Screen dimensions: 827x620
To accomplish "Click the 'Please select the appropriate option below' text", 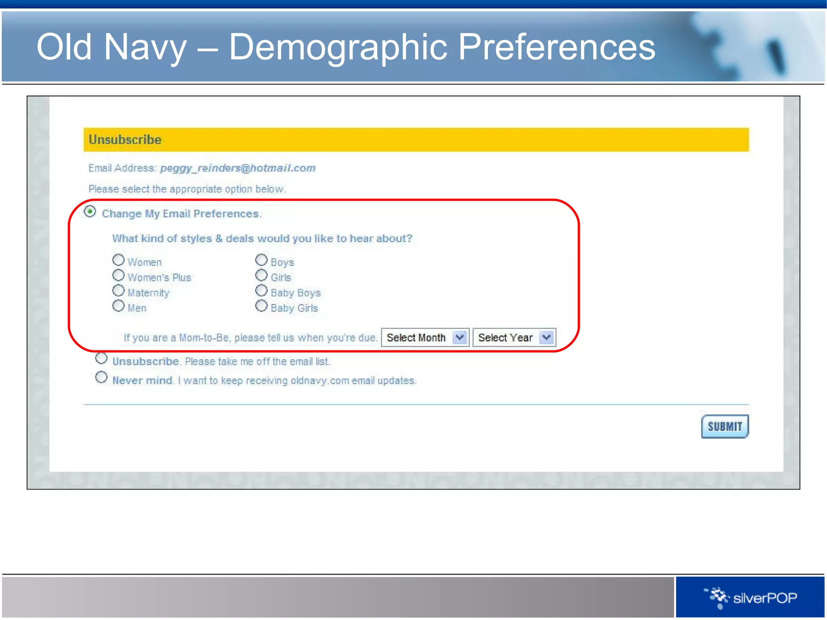I will click(x=187, y=189).
